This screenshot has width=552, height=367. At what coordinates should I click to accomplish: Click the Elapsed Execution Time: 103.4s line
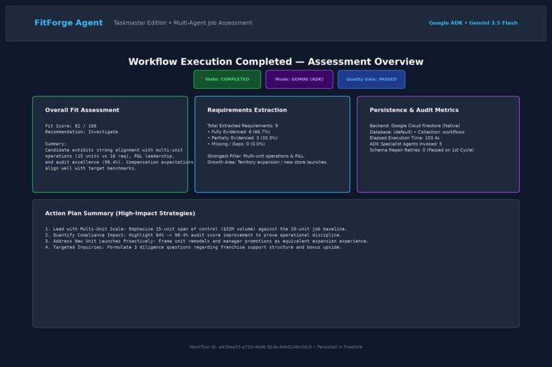click(x=405, y=137)
